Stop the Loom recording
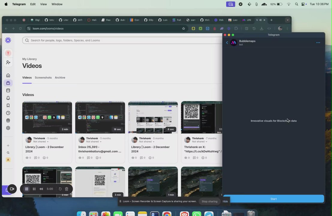 click(x=26, y=189)
